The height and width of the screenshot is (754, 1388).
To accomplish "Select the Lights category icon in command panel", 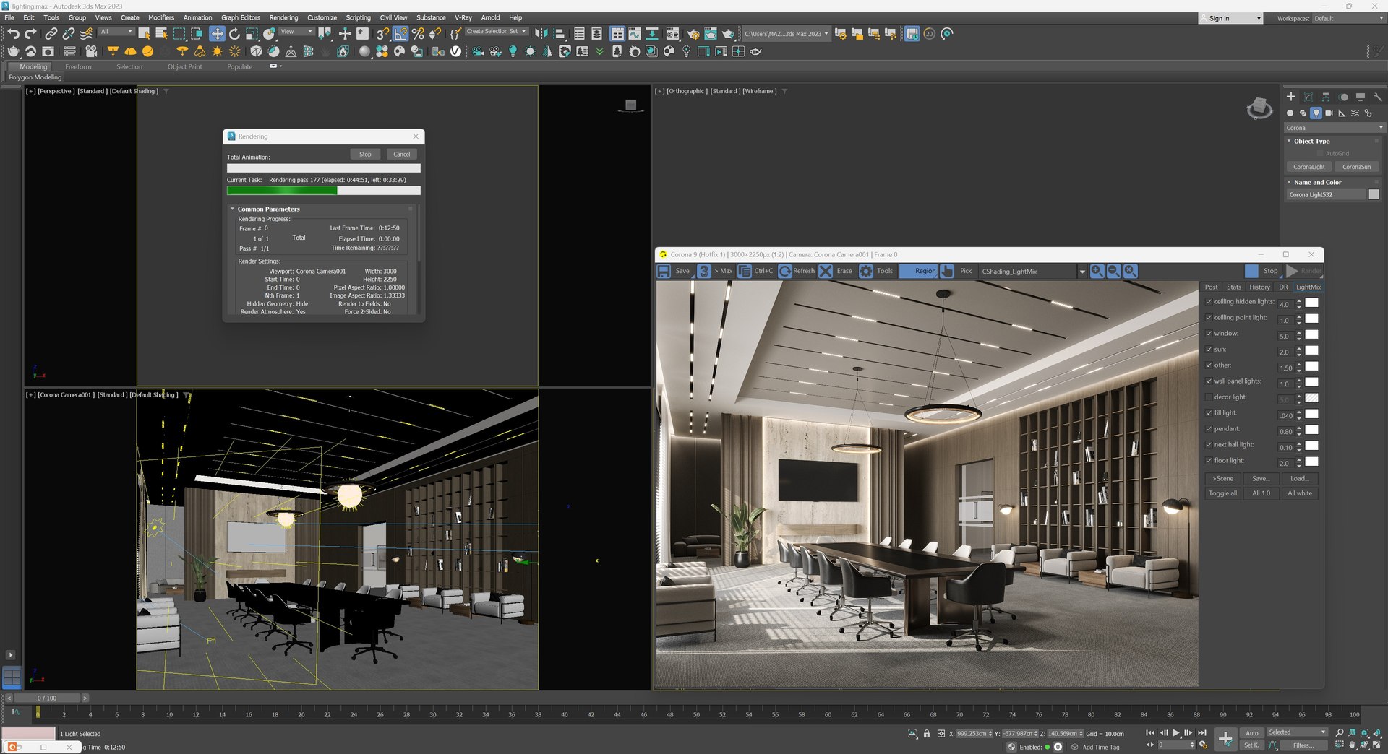I will (x=1316, y=113).
